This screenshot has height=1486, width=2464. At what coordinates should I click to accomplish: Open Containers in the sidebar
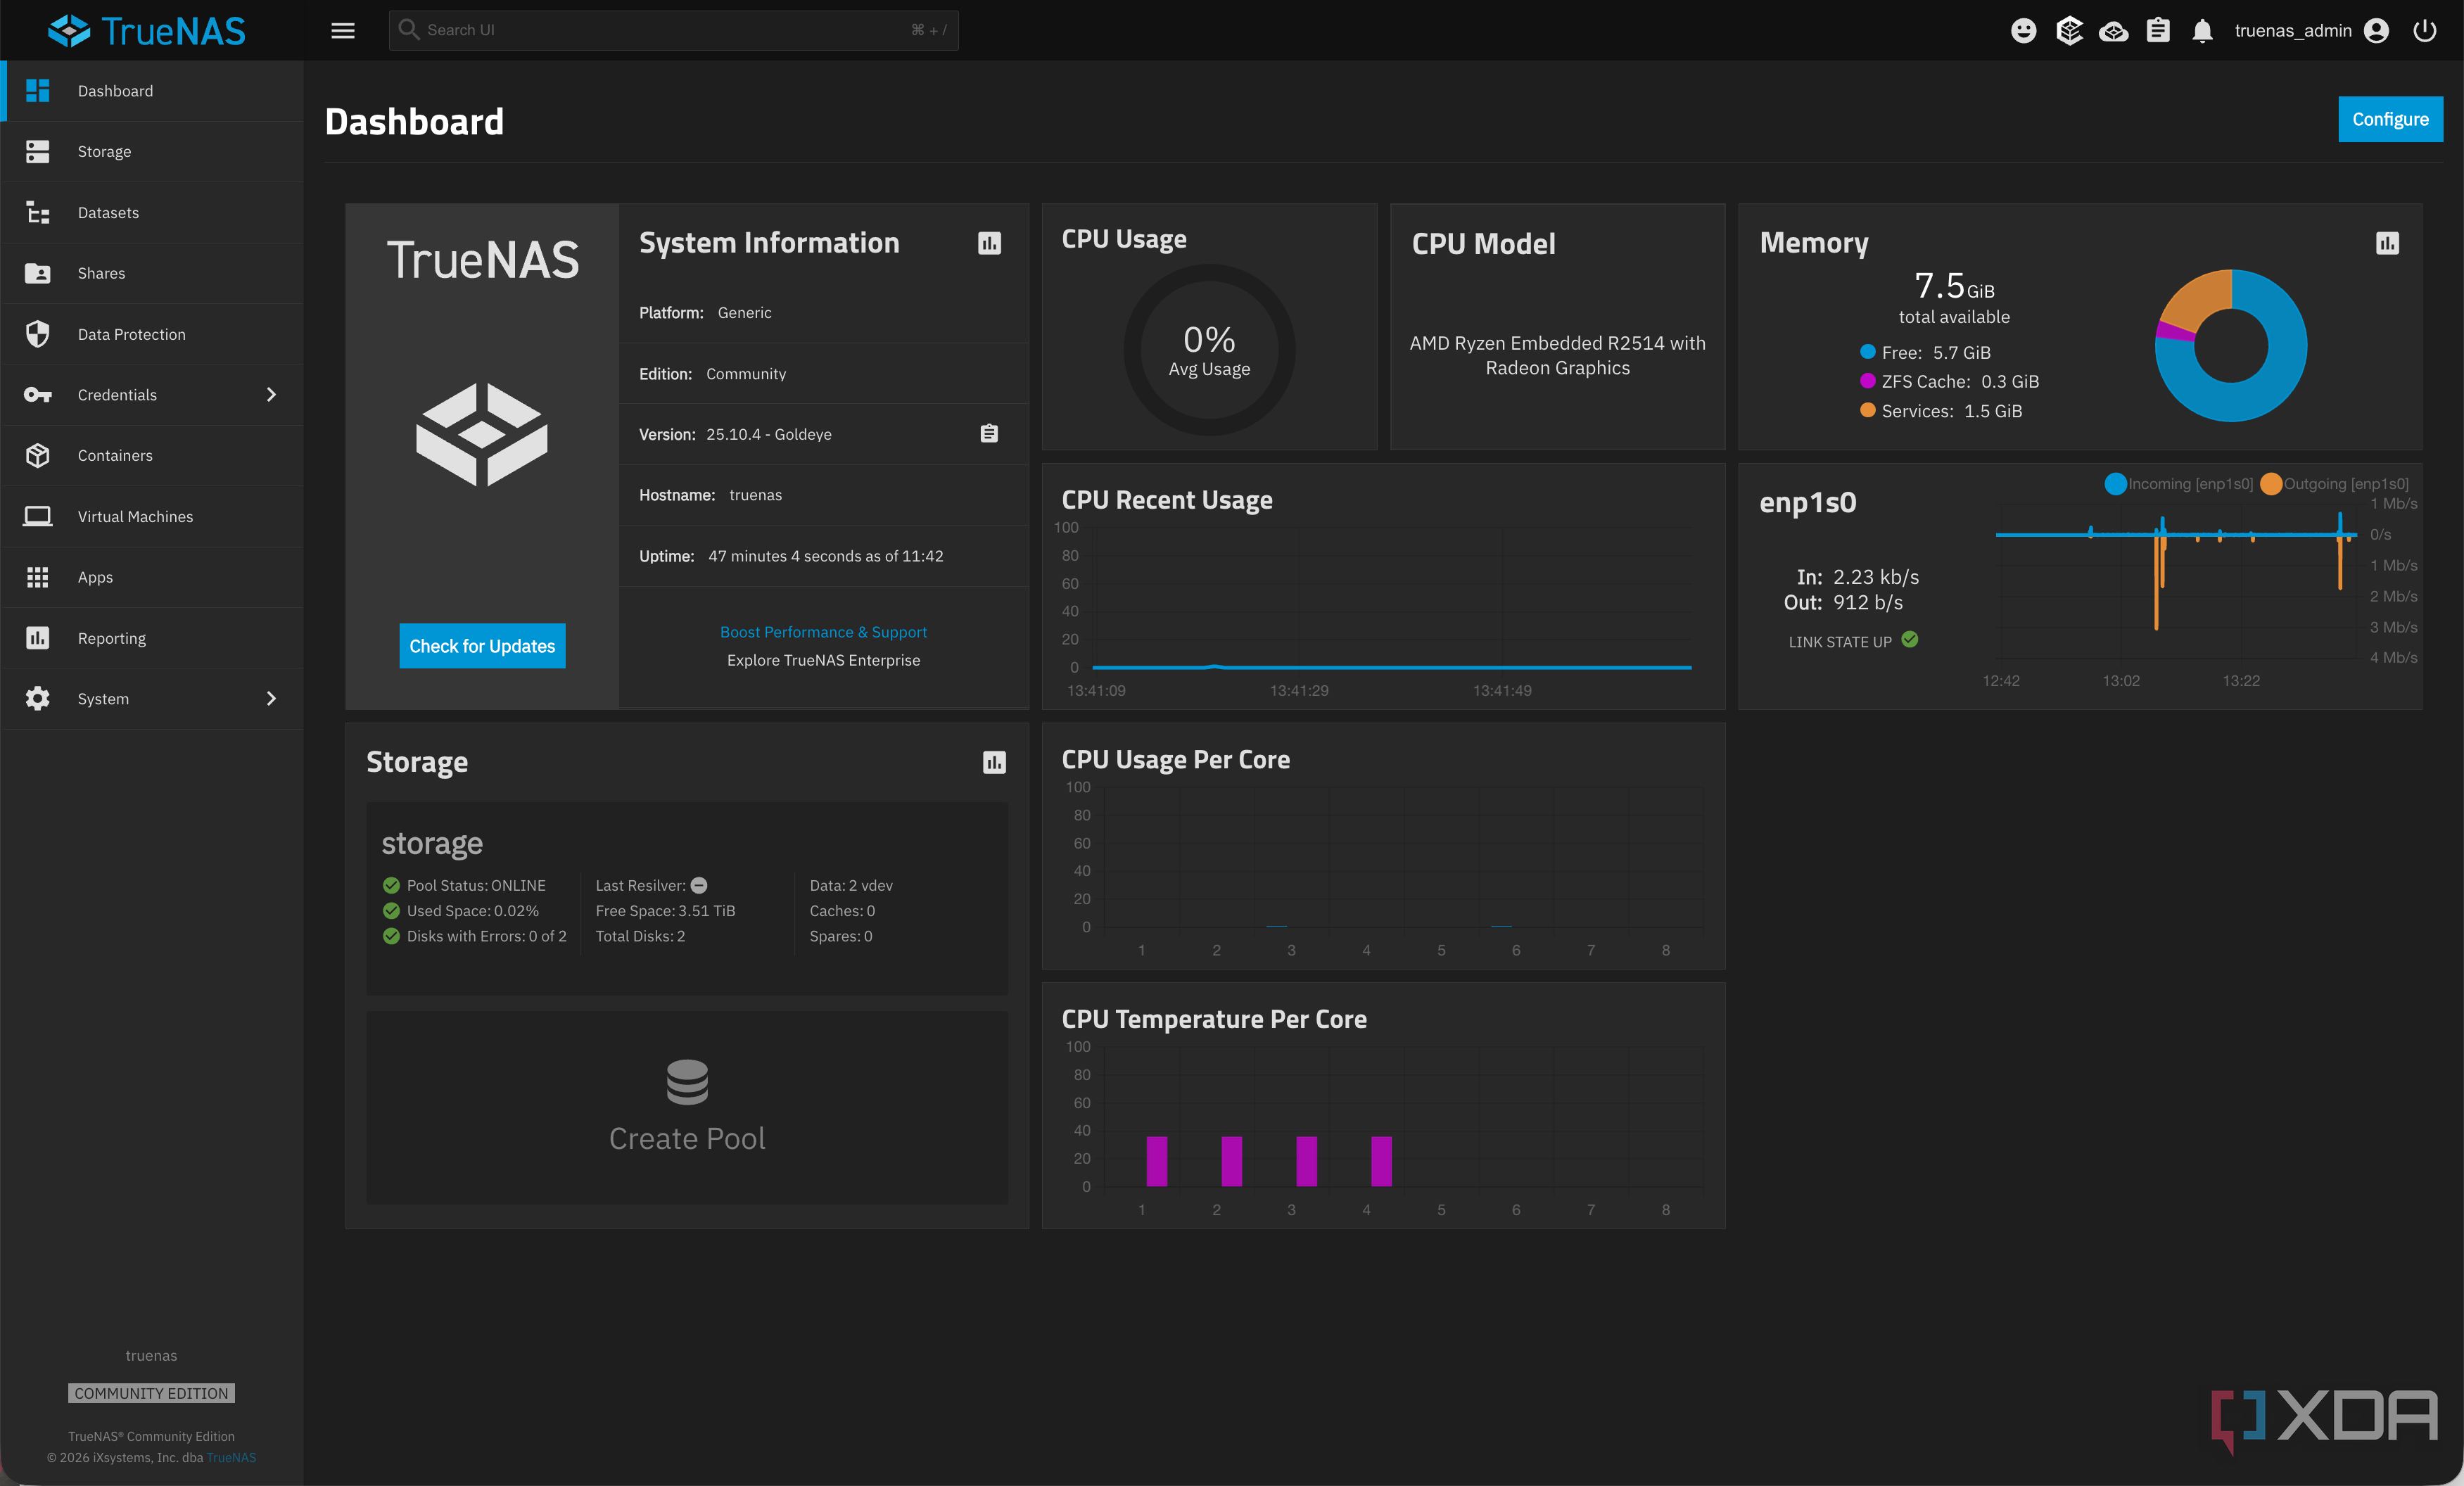152,455
